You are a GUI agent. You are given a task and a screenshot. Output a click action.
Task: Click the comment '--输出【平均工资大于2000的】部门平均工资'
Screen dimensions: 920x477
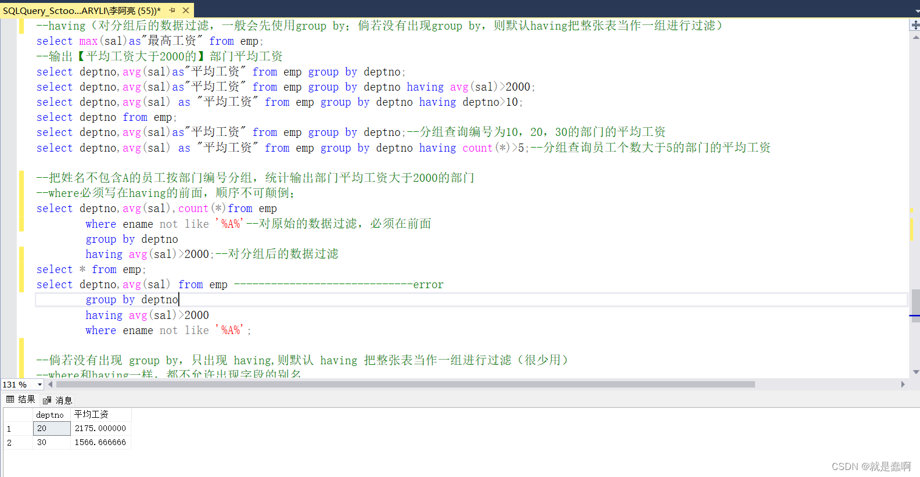coord(159,56)
